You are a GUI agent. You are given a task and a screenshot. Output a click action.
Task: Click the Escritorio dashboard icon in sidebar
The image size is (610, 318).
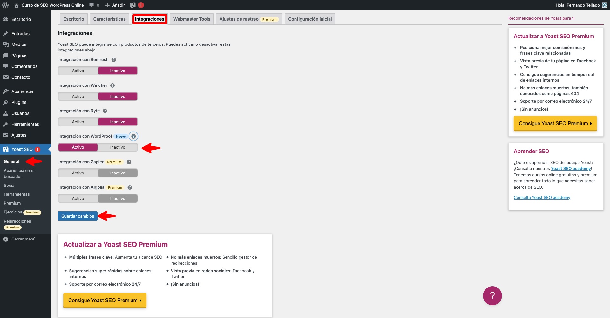[x=6, y=19]
